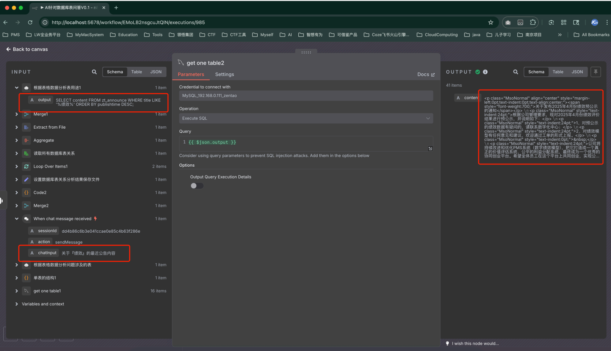
Task: Open a new browser tab
Action: pos(116,8)
